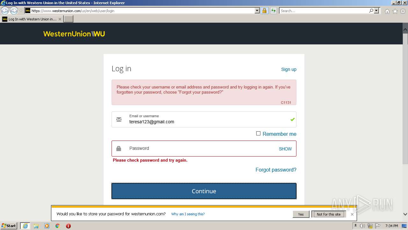Click Yes to store the password

pos(301,214)
